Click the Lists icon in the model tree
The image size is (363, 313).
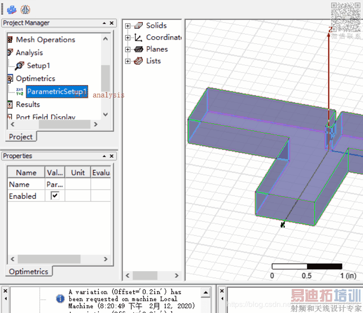pyautogui.click(x=139, y=61)
